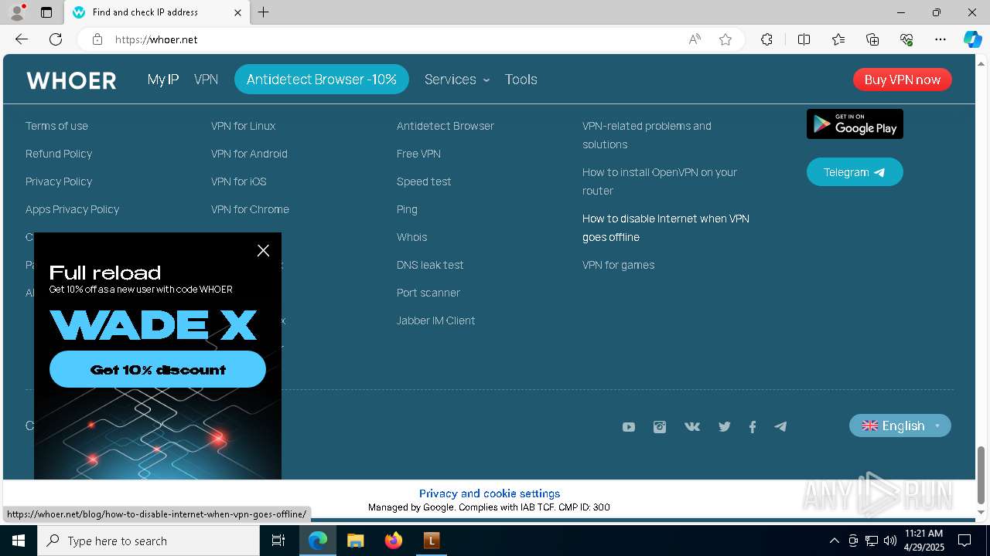Open Terms of use link
This screenshot has width=990, height=556.
[x=56, y=126]
